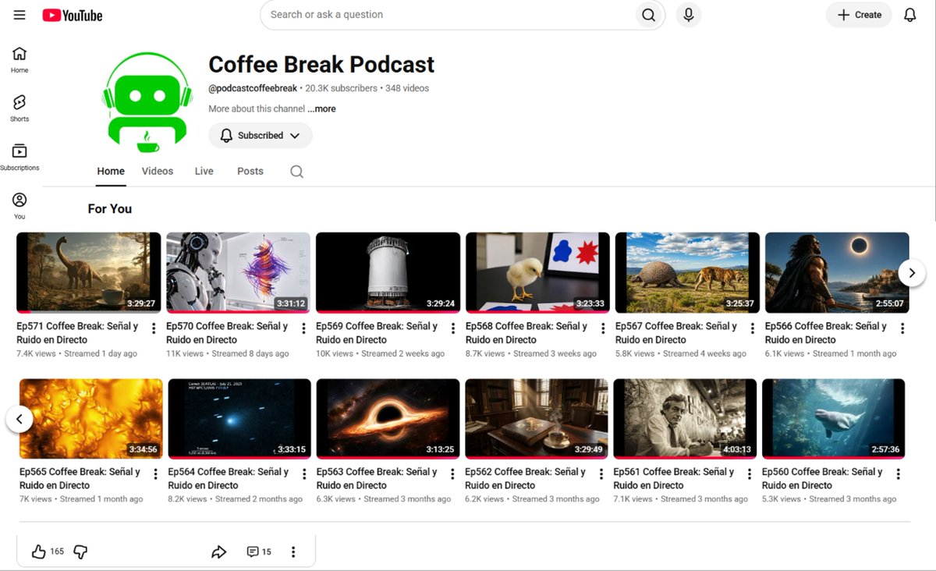Image resolution: width=936 pixels, height=571 pixels.
Task: Select the Home channel tab
Action: [111, 172]
